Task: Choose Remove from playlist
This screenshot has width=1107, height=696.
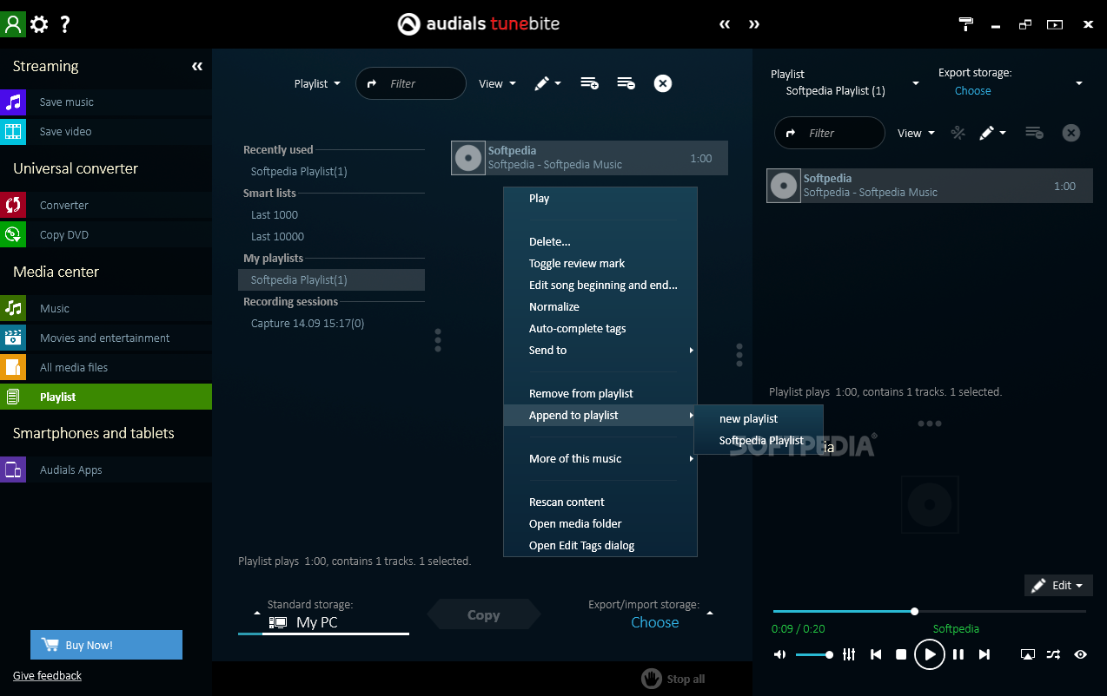Action: pyautogui.click(x=600, y=394)
